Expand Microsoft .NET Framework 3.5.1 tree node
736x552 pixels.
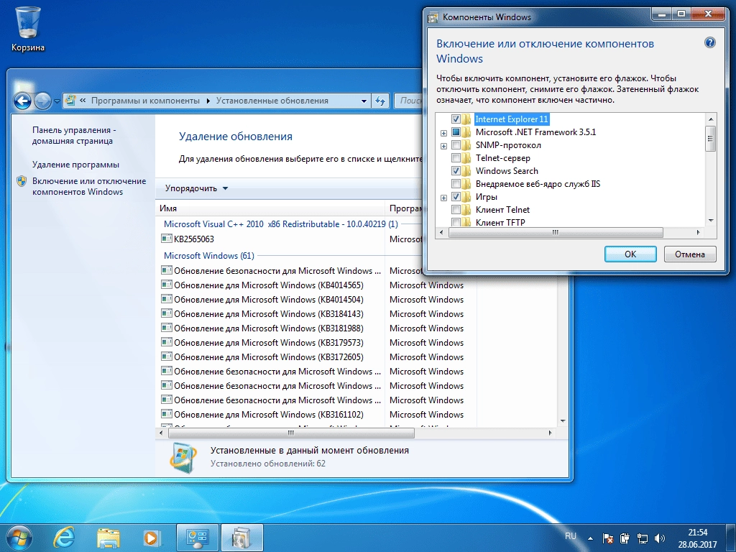pos(443,133)
